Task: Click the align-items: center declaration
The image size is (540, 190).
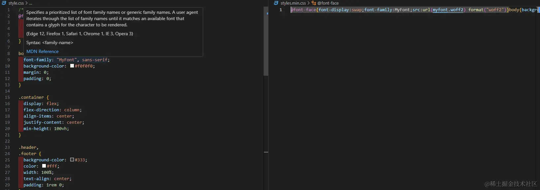Action: (x=49, y=116)
